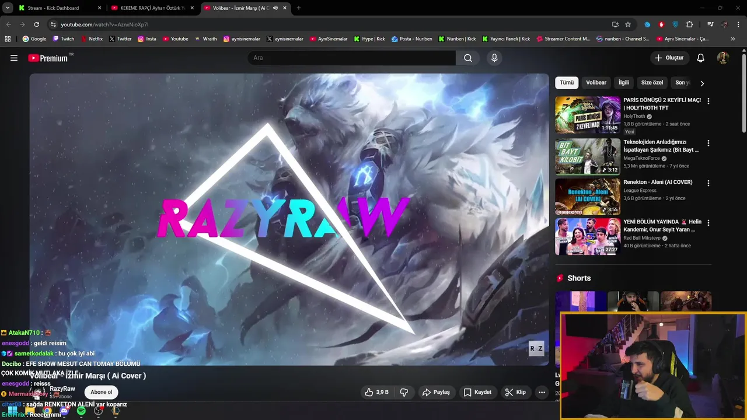This screenshot has width=747, height=420.
Task: Open options for Renekton - Aleni video
Action: tap(708, 183)
